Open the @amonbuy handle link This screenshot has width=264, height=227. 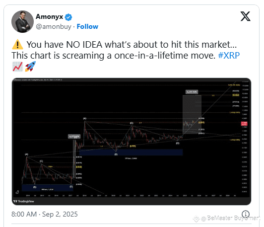click(x=54, y=27)
